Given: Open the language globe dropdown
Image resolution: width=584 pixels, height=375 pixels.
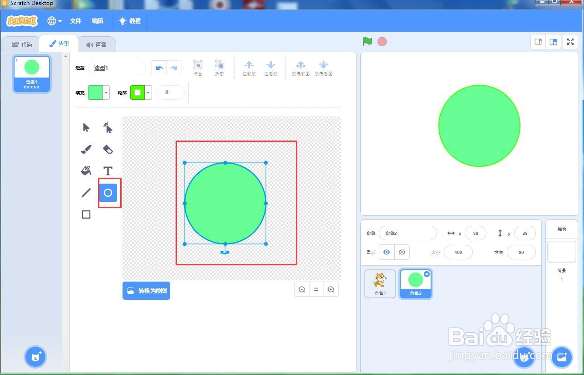Looking at the screenshot, I should click(x=54, y=21).
